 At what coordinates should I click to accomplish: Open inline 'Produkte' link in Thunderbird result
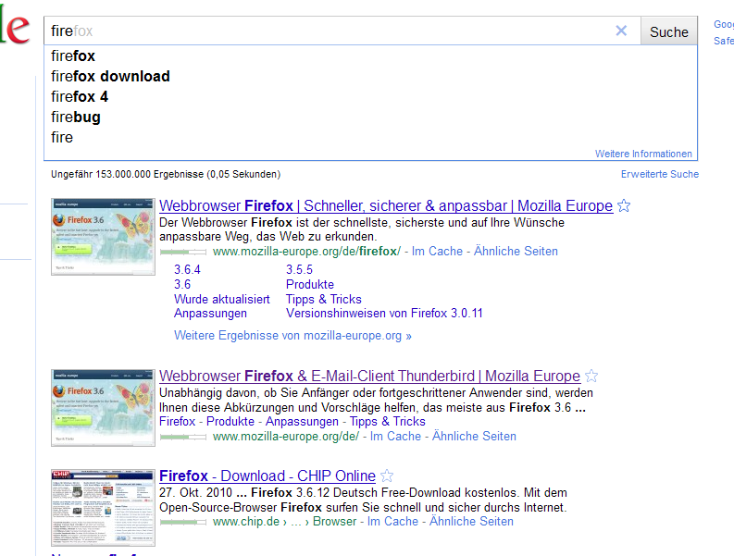tap(230, 422)
